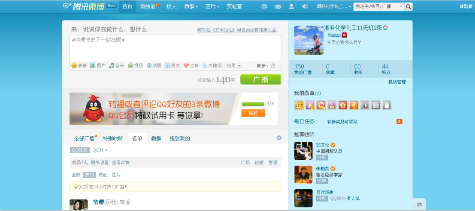Viewport: 475px width, 211px height.
Task: Open 有新奖励可领取 daily task link
Action: 342,122
